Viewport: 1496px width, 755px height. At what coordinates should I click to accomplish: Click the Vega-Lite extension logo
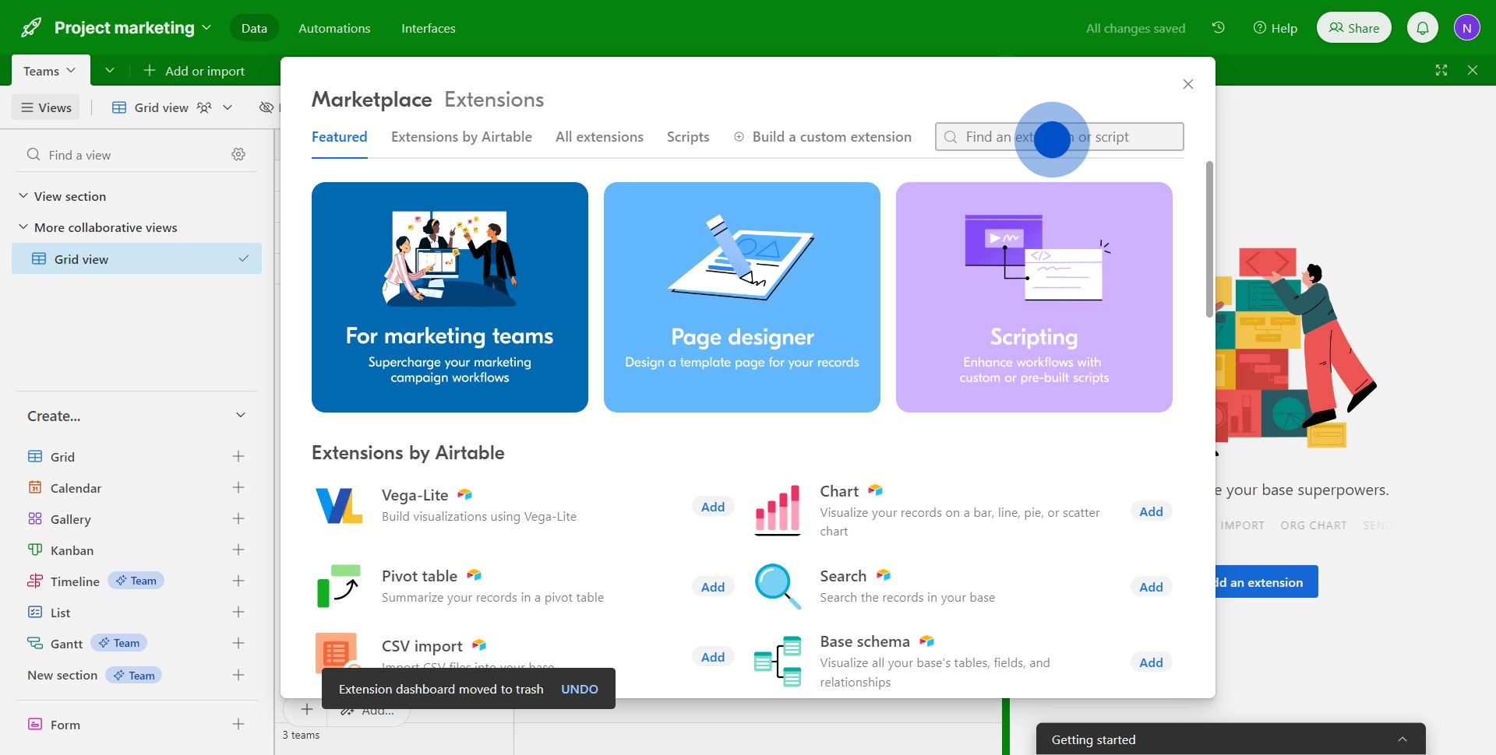(339, 506)
